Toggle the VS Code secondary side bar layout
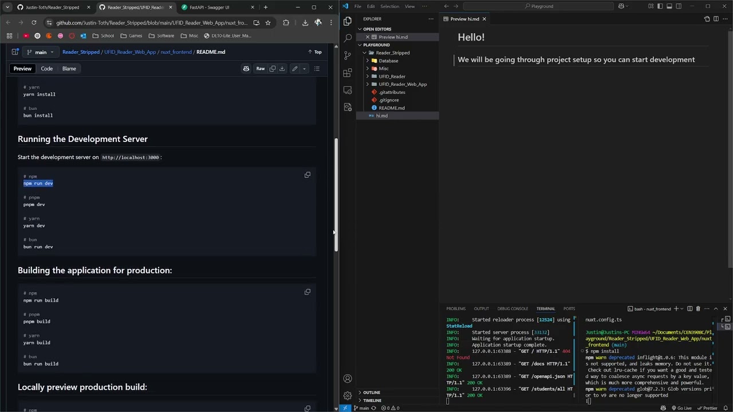The image size is (733, 412). pos(679,6)
